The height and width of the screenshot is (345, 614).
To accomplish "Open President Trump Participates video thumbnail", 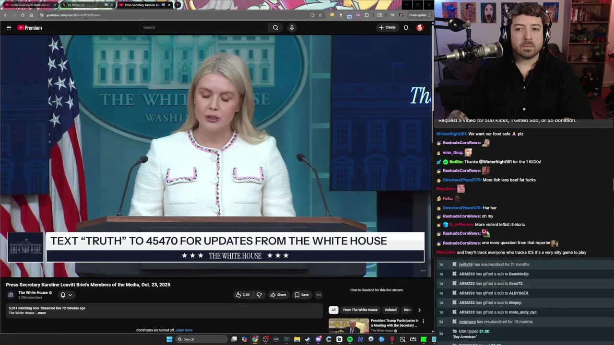I will point(349,326).
